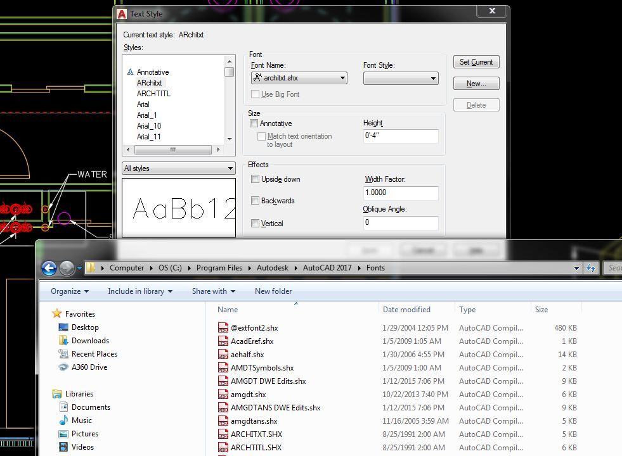The width and height of the screenshot is (622, 456).
Task: Click the SHX icon of AcadEref.shx
Action: [223, 341]
